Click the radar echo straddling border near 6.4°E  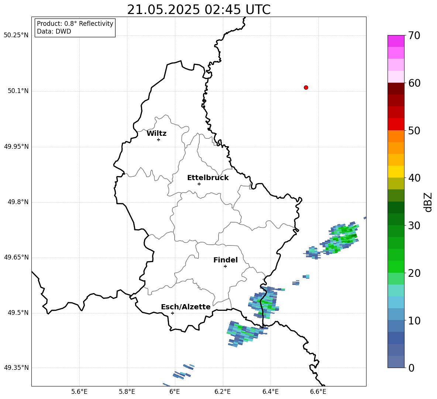(264, 303)
